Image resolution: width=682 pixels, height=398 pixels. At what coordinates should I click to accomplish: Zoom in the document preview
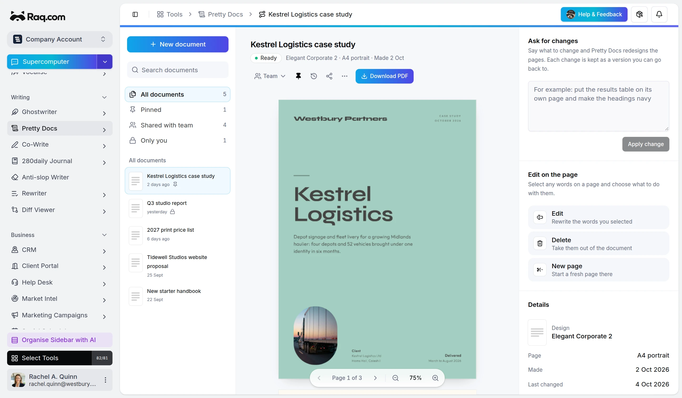point(435,378)
